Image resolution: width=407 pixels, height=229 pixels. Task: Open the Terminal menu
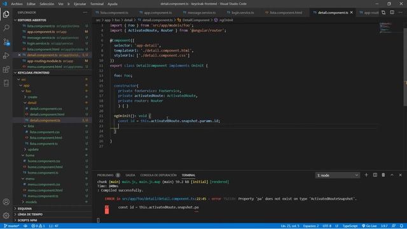click(x=97, y=4)
